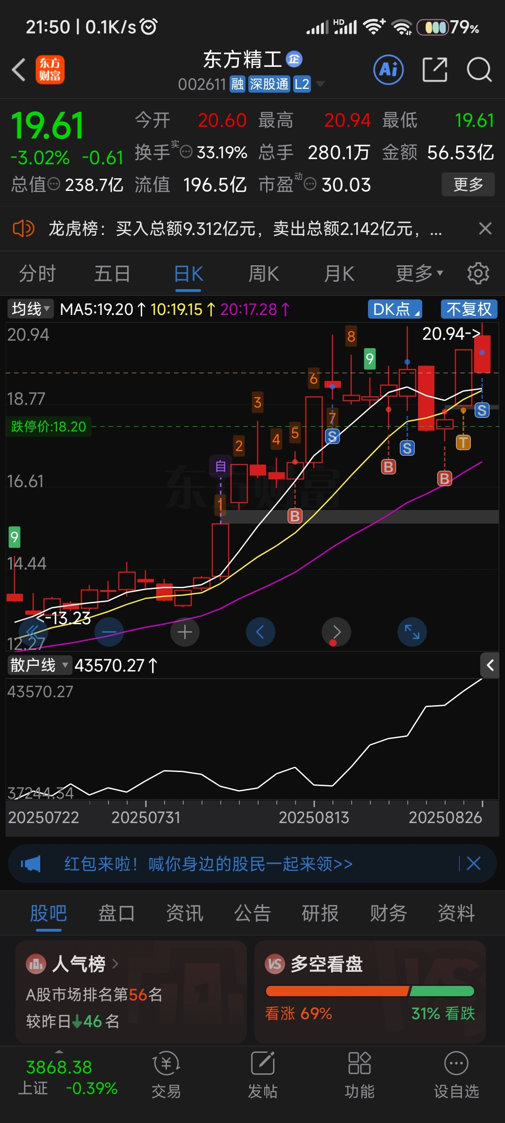Select 股吧 tab
The image size is (505, 1123).
point(49,913)
